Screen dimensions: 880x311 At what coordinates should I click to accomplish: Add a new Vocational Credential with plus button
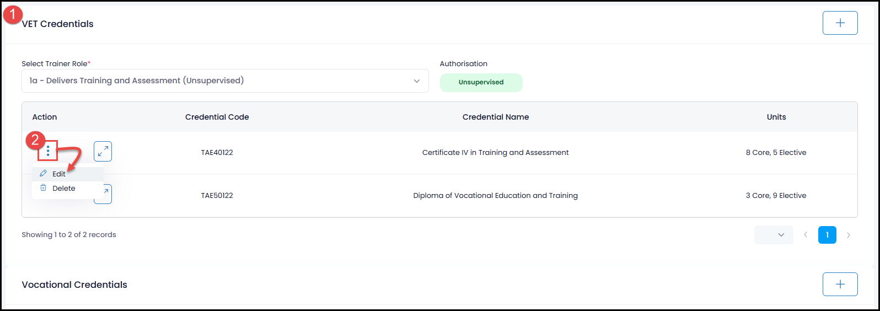click(x=840, y=285)
